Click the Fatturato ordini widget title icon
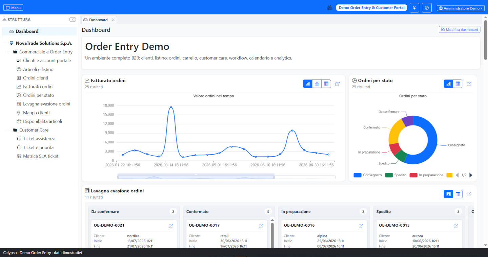The width and height of the screenshot is (488, 257). 87,80
